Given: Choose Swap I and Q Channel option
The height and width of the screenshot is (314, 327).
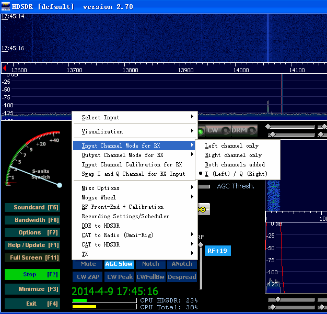Looking at the screenshot, I should [x=135, y=174].
